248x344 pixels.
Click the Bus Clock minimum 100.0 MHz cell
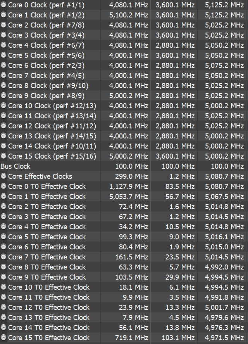coord(178,166)
